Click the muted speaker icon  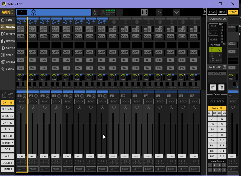159,12
